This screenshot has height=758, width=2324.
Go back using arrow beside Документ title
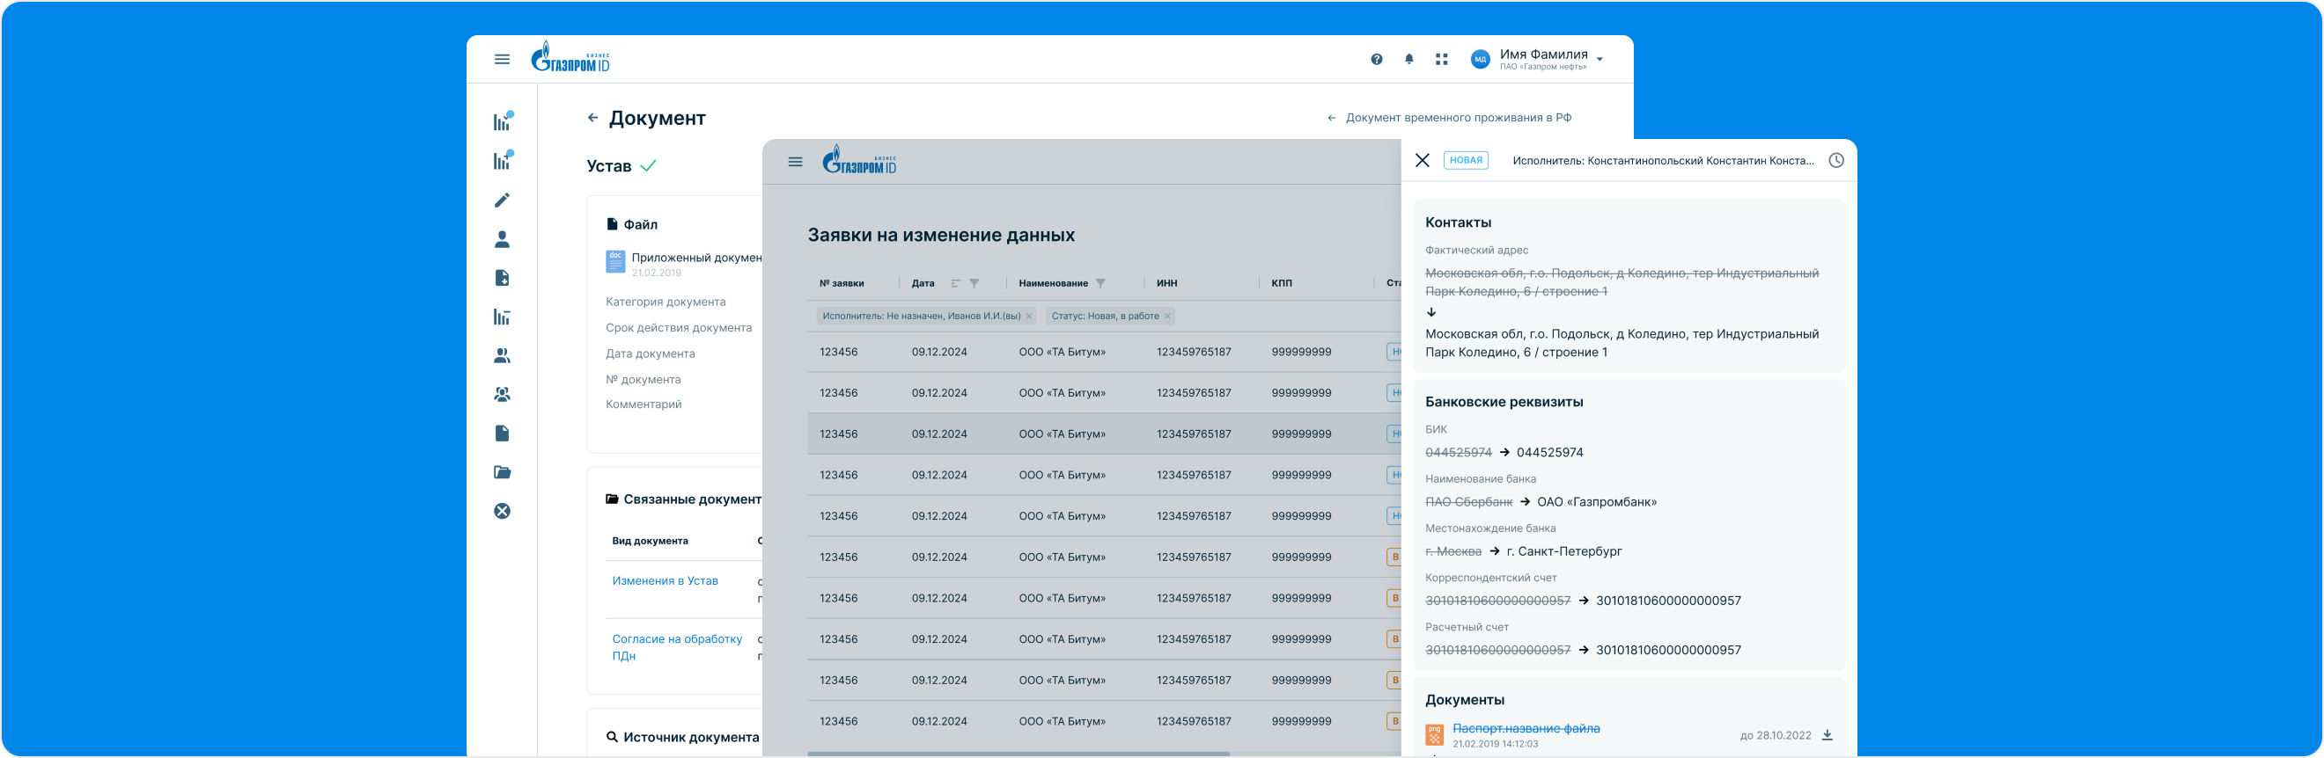pyautogui.click(x=592, y=117)
